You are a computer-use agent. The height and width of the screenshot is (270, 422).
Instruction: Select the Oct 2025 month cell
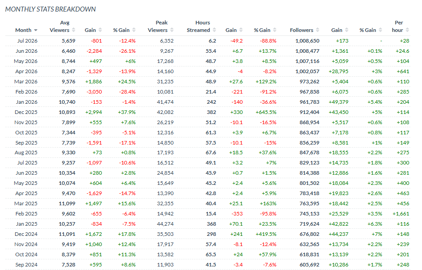pyautogui.click(x=26, y=133)
